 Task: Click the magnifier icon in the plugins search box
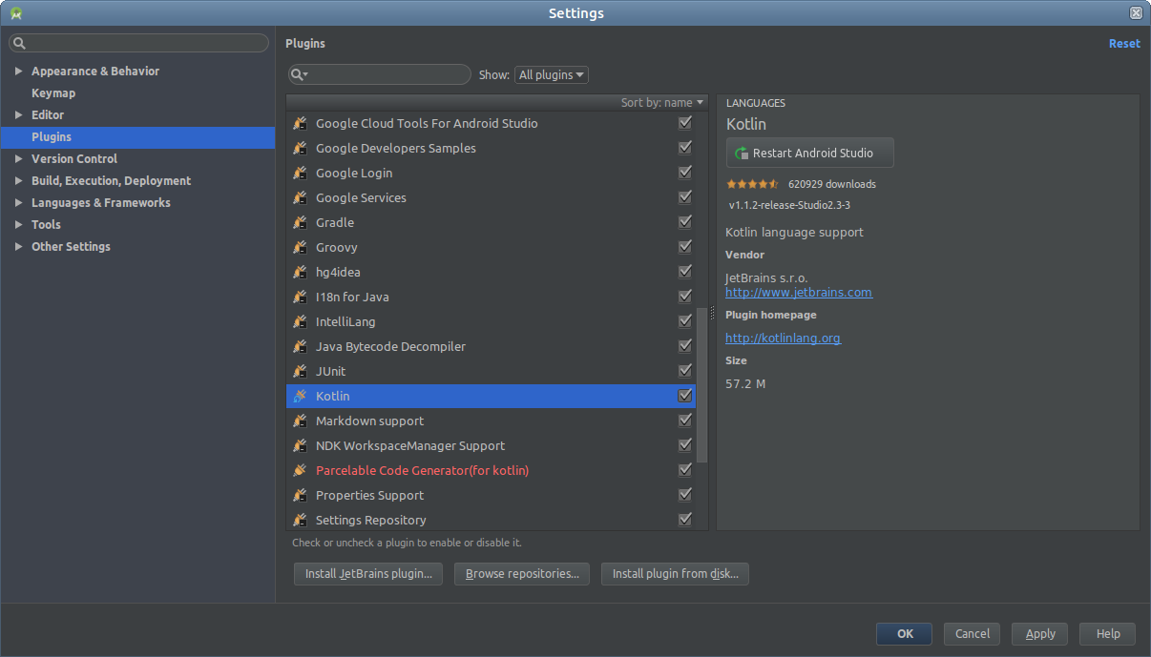click(x=298, y=74)
